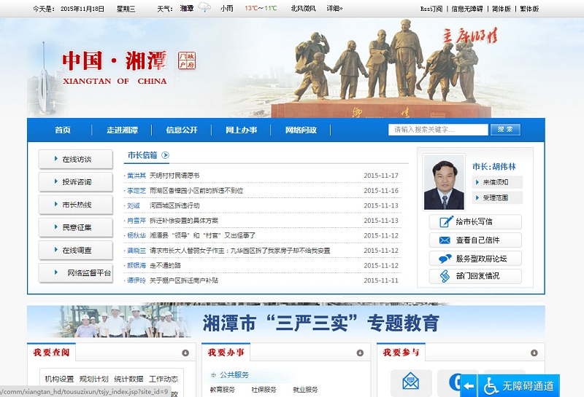The width and height of the screenshot is (584, 397).
Task: Click the pencil icon beside 给市长写信
Action: (x=444, y=222)
